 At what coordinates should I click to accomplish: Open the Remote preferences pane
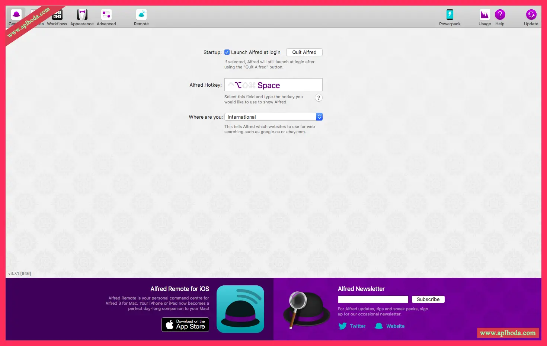pos(141,17)
